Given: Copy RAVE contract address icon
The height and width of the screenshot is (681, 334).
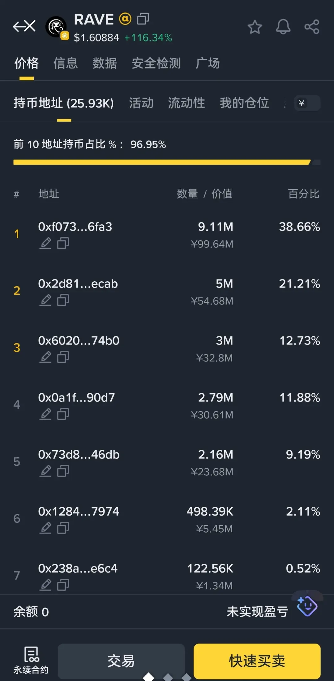Looking at the screenshot, I should (x=143, y=19).
